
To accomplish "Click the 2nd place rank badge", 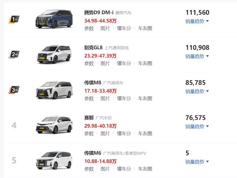I will click(14, 55).
